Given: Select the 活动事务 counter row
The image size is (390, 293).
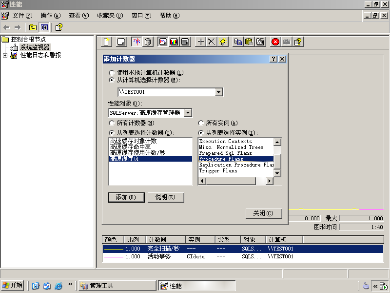Looking at the screenshot, I should pyautogui.click(x=243, y=257).
